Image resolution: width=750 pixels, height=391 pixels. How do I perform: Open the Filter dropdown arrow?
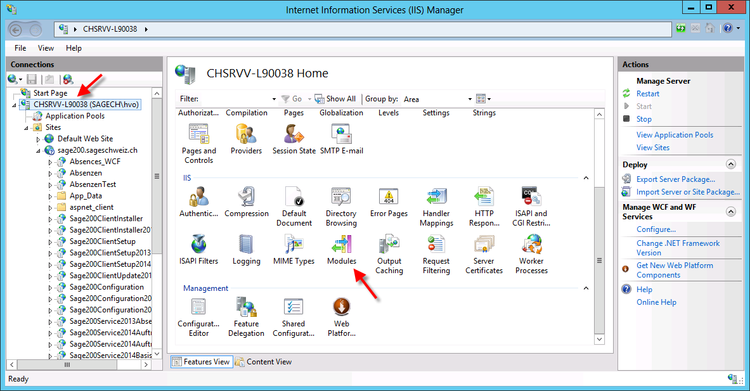click(274, 99)
